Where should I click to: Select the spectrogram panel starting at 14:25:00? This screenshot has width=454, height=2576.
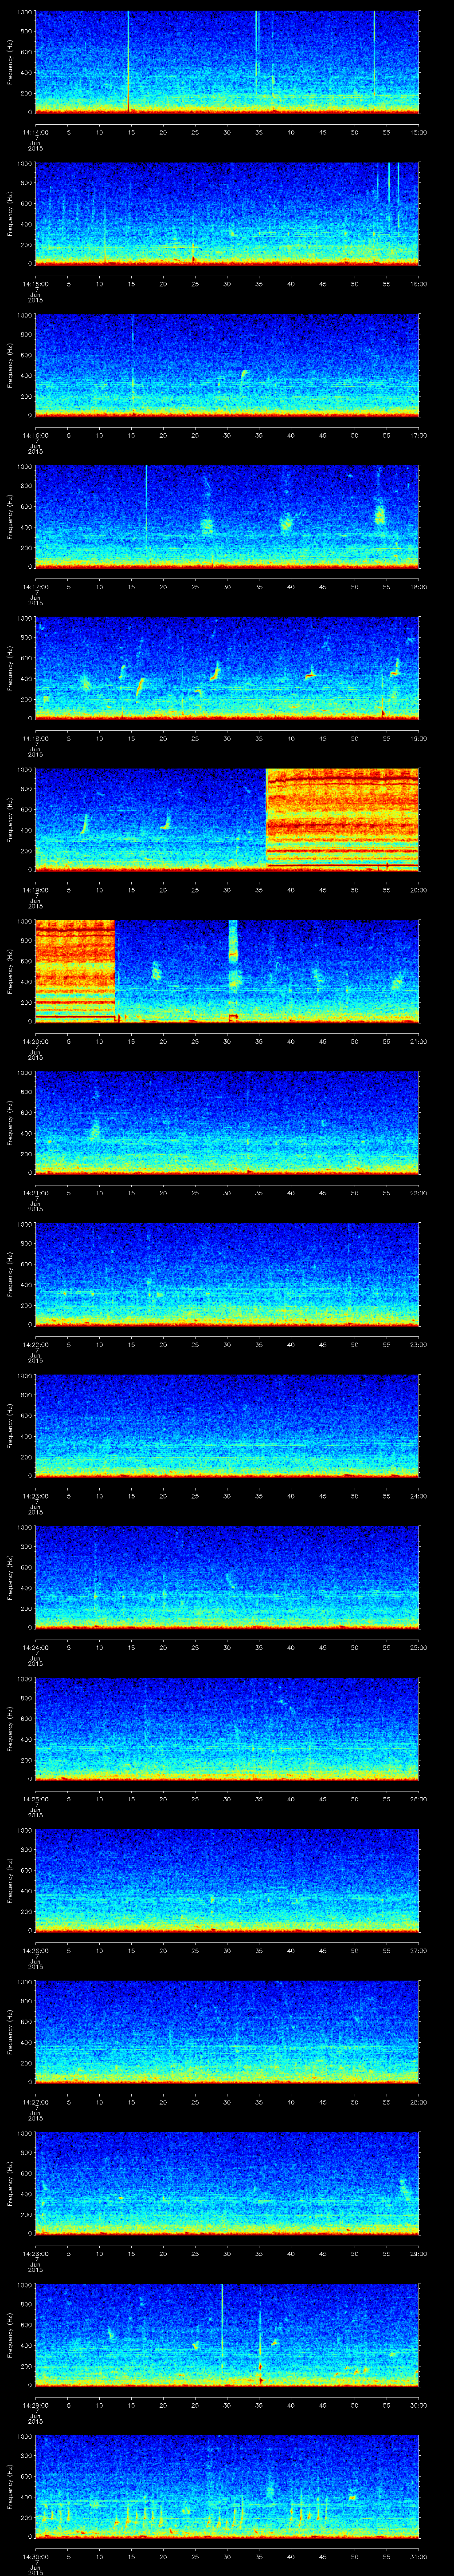click(227, 1728)
